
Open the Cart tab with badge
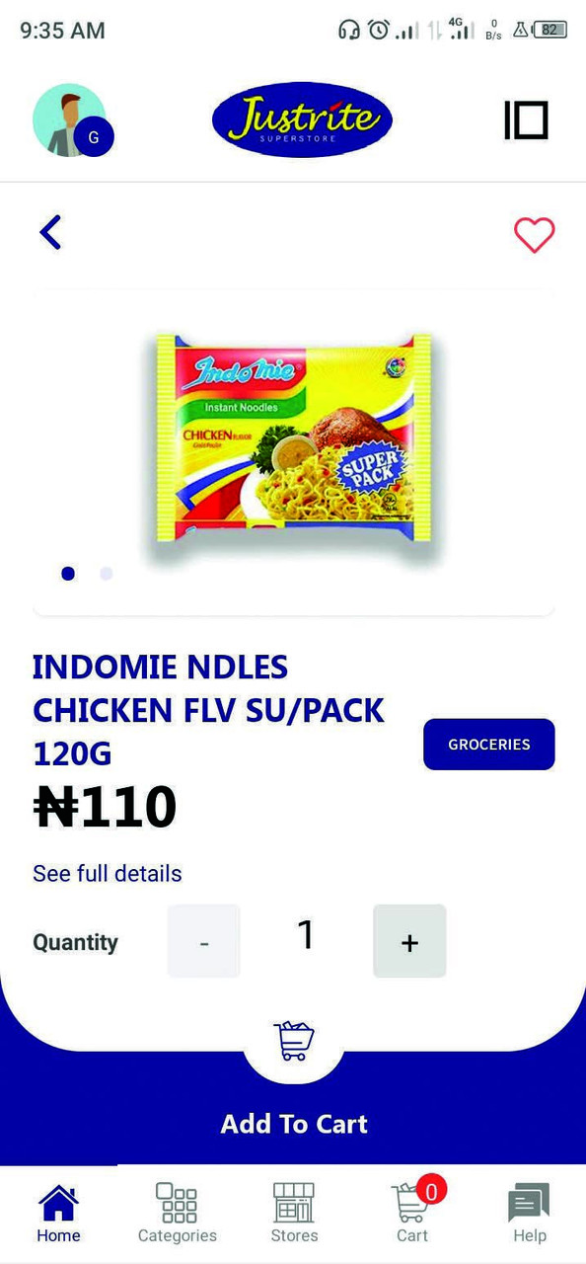pyautogui.click(x=412, y=1214)
